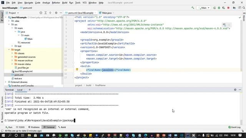Open the Refactor menu
The height and width of the screenshot is (138, 246).
pos(56,3)
